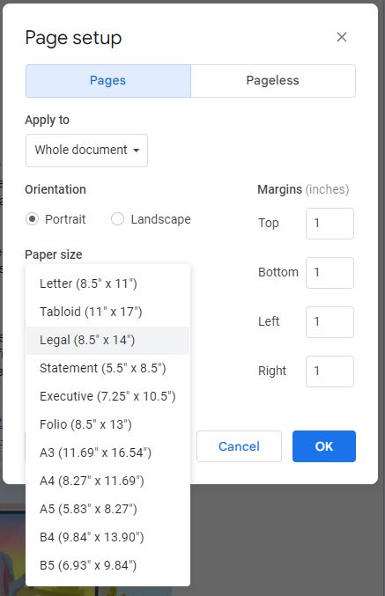Select B5 (6.93" x 9.84") option
This screenshot has width=385, height=596.
pos(107,565)
